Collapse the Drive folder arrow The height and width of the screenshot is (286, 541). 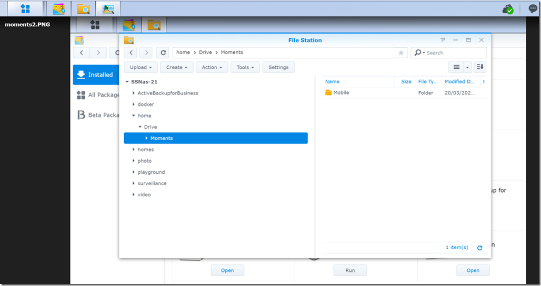point(140,127)
